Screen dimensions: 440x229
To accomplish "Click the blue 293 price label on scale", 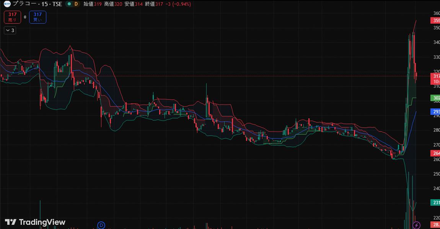I will (x=435, y=112).
